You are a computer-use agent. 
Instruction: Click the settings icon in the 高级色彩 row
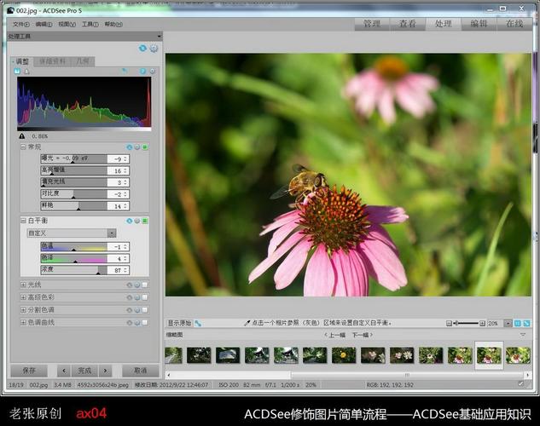[x=137, y=297]
